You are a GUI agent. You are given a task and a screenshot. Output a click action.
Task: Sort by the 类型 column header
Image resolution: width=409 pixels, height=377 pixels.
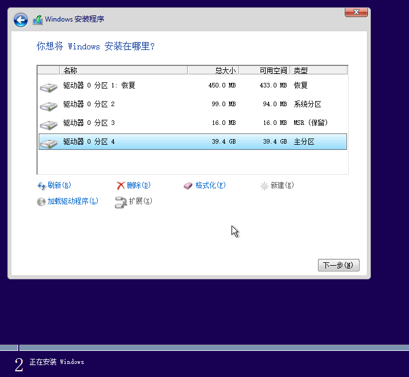point(319,70)
